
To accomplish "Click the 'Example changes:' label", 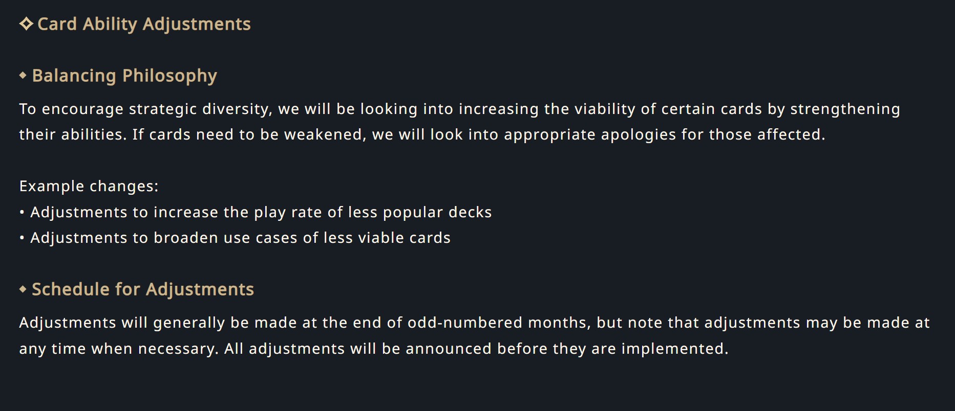I will click(89, 186).
